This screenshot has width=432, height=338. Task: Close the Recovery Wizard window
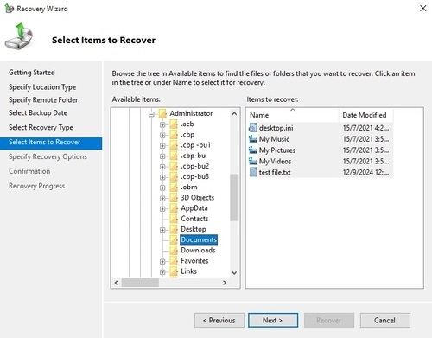[422, 8]
